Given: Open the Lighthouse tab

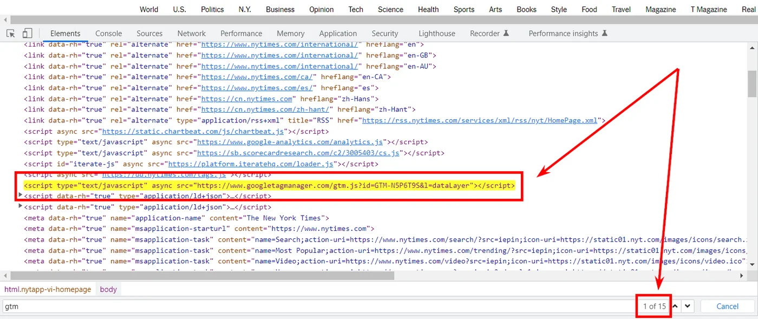Looking at the screenshot, I should click(x=437, y=34).
